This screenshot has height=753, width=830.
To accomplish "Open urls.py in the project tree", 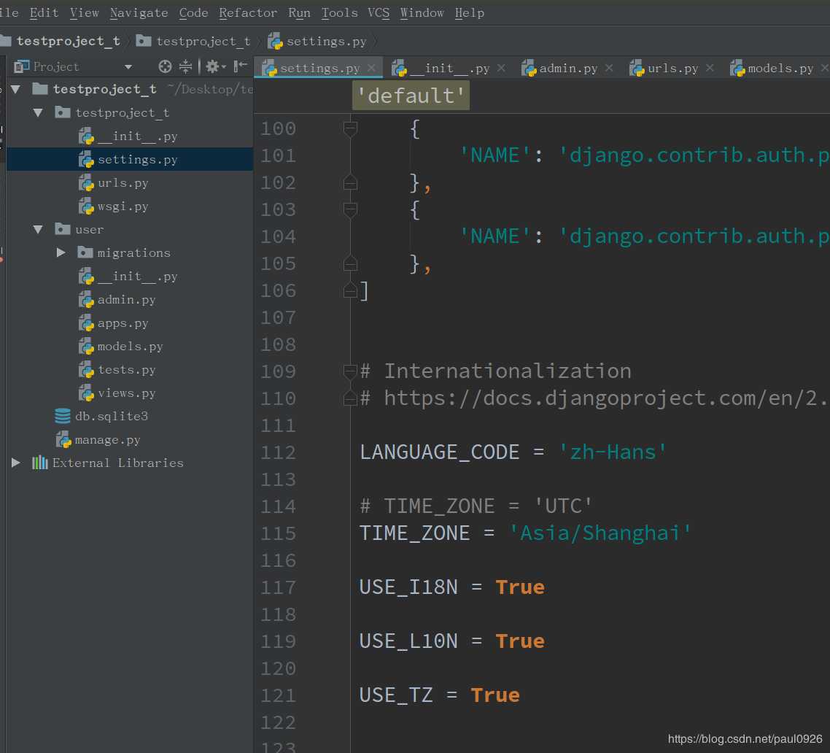I will pyautogui.click(x=123, y=183).
